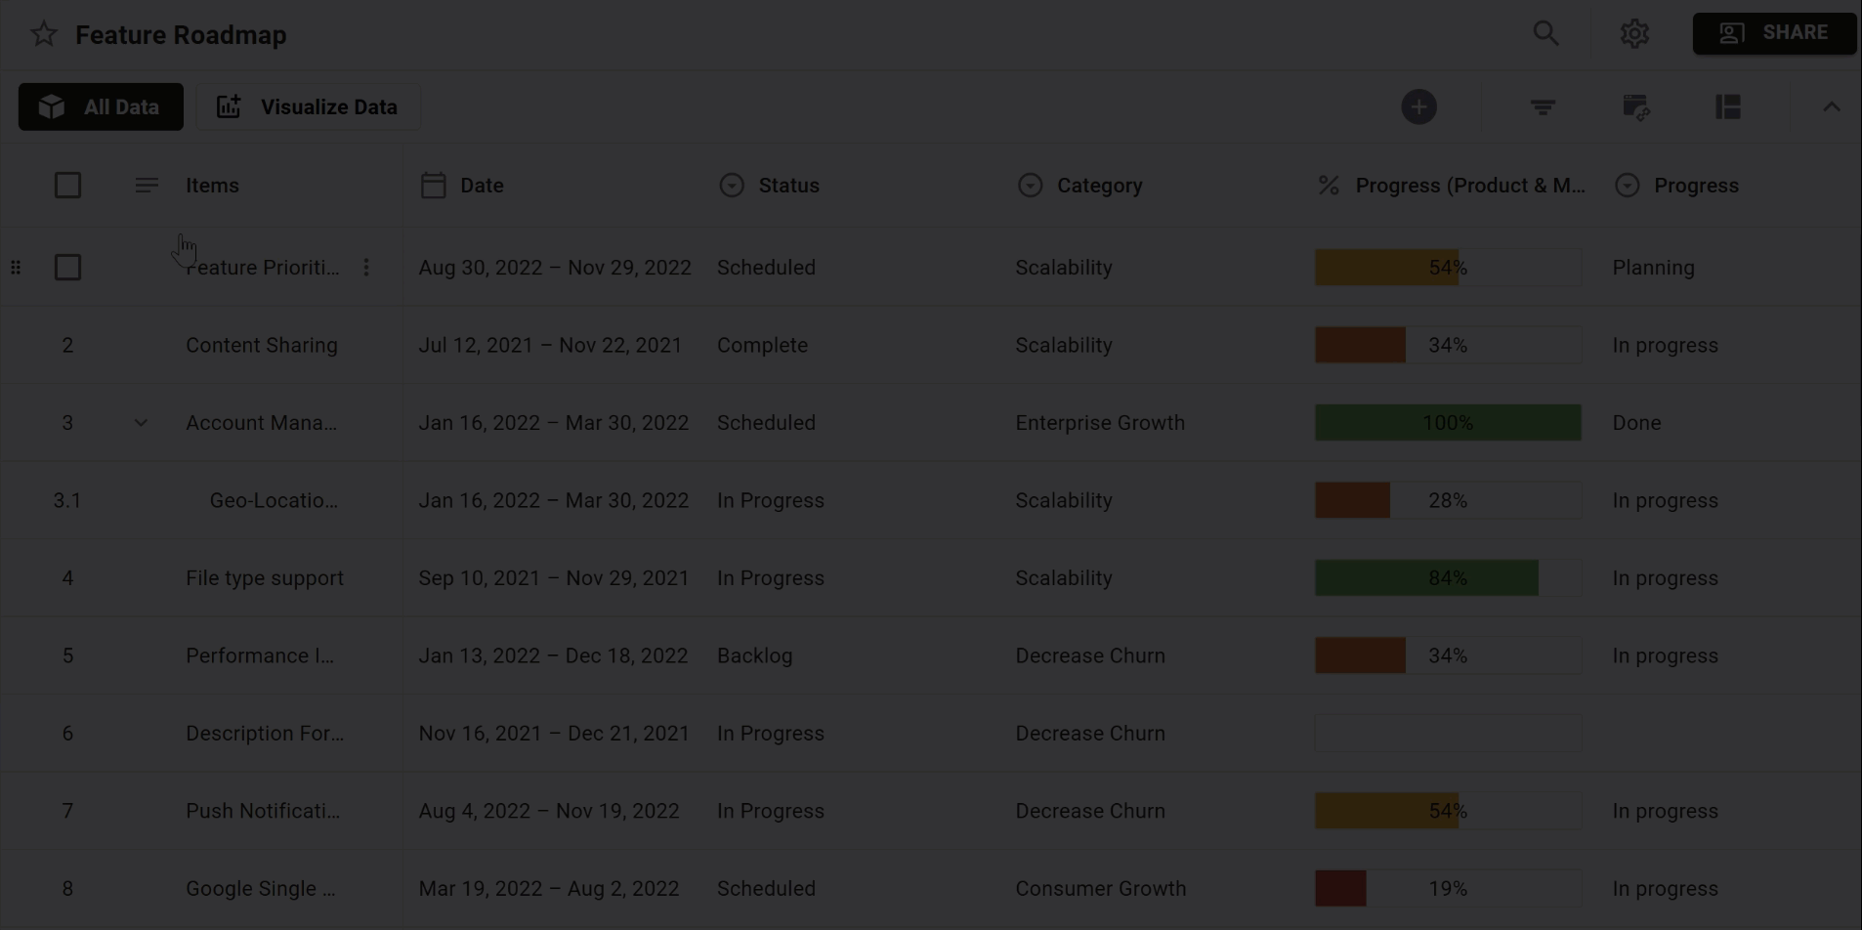The height and width of the screenshot is (930, 1862).
Task: Check the checkbox on the Feature Prioritization row
Action: [x=67, y=267]
